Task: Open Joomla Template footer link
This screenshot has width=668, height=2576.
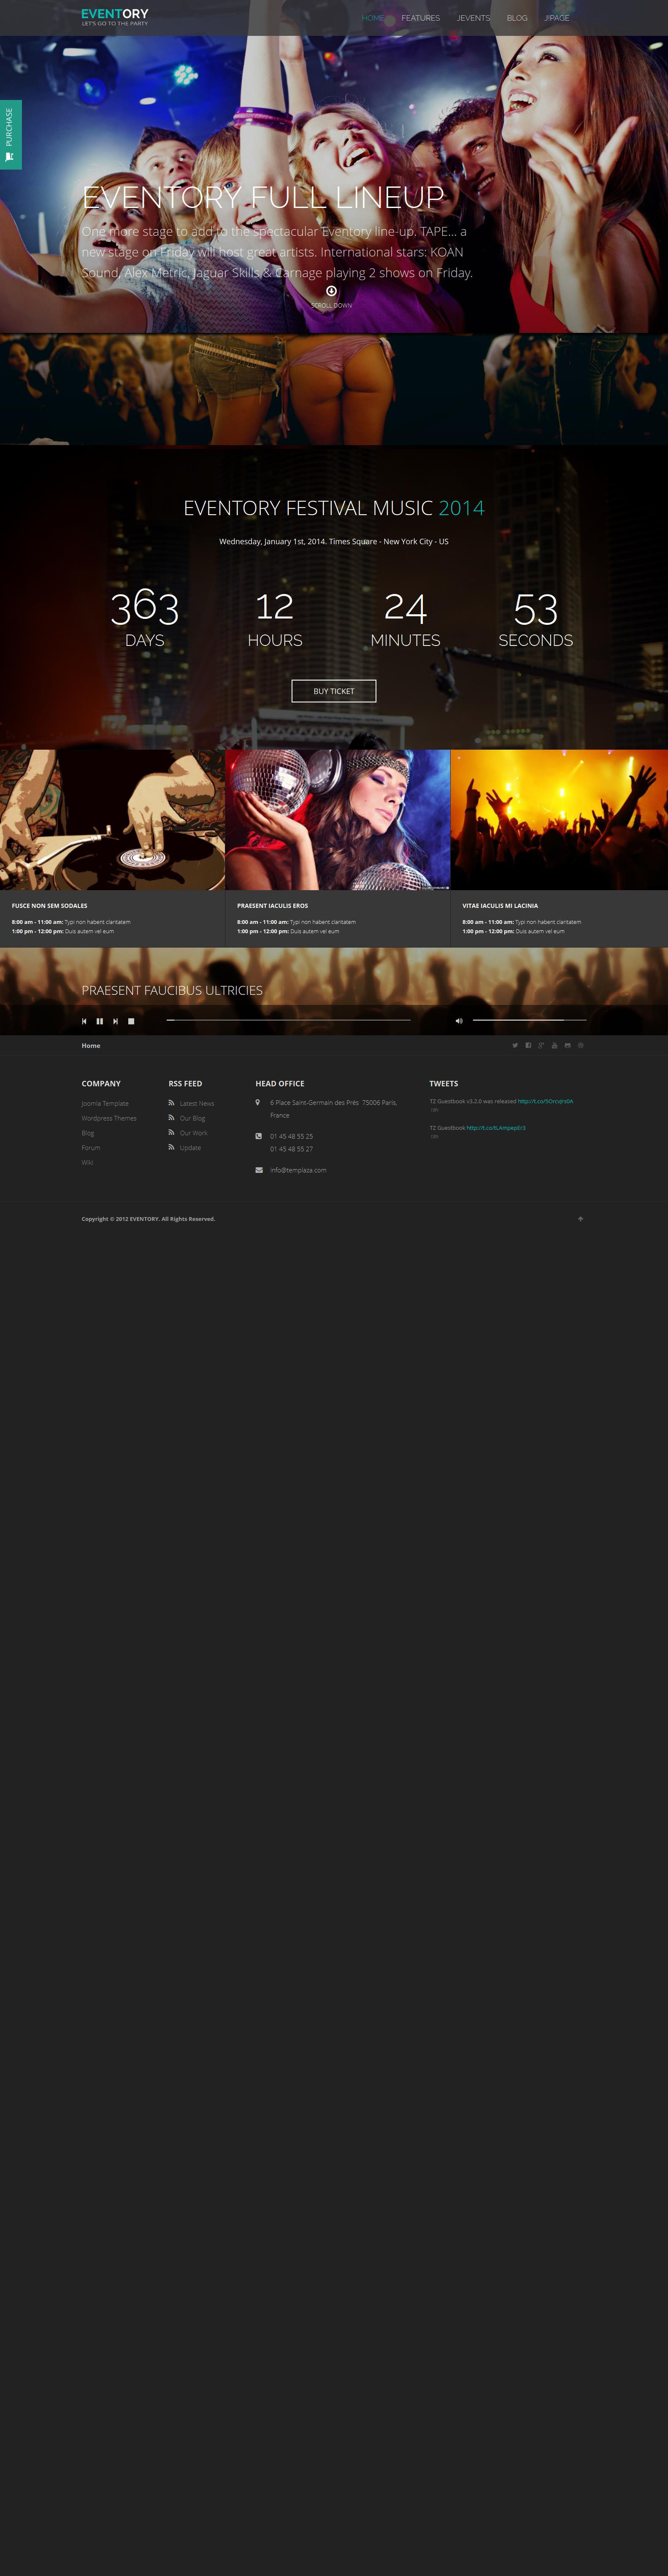Action: (x=105, y=1104)
